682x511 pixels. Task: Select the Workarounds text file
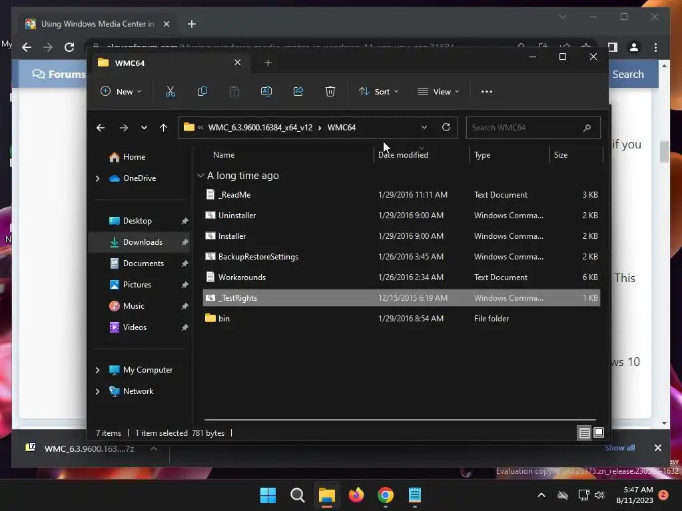402,277
